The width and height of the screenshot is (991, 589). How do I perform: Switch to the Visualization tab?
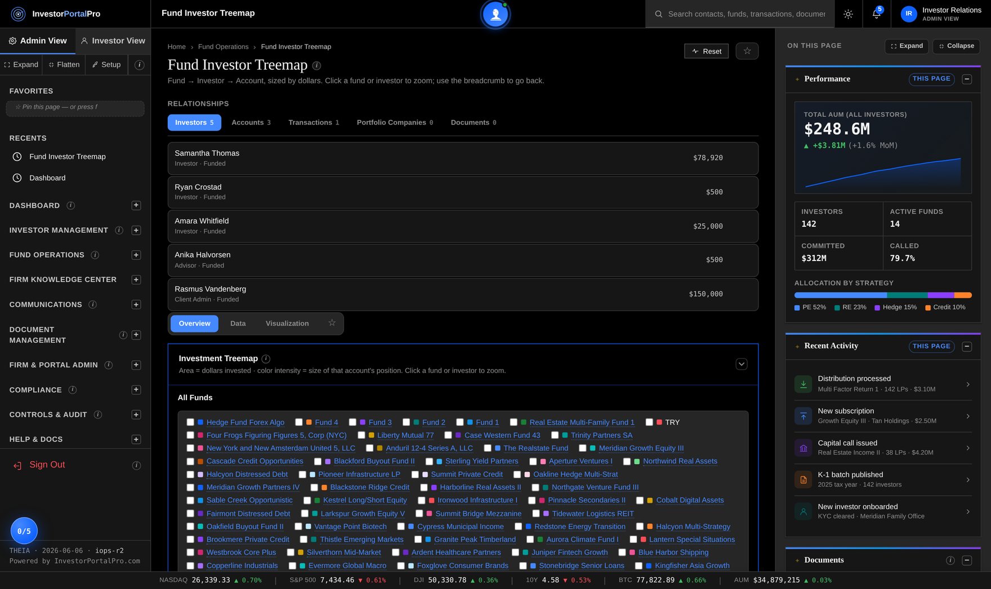pos(287,323)
